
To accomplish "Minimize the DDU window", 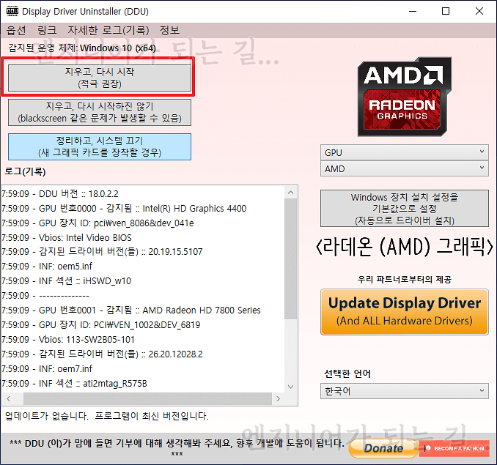I will tap(413, 12).
